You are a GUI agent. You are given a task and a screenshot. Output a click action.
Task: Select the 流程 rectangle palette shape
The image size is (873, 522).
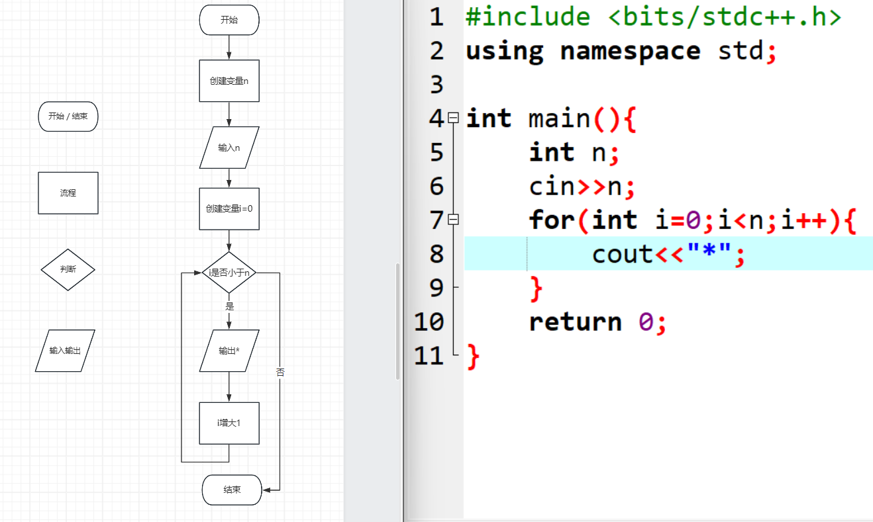coord(68,193)
